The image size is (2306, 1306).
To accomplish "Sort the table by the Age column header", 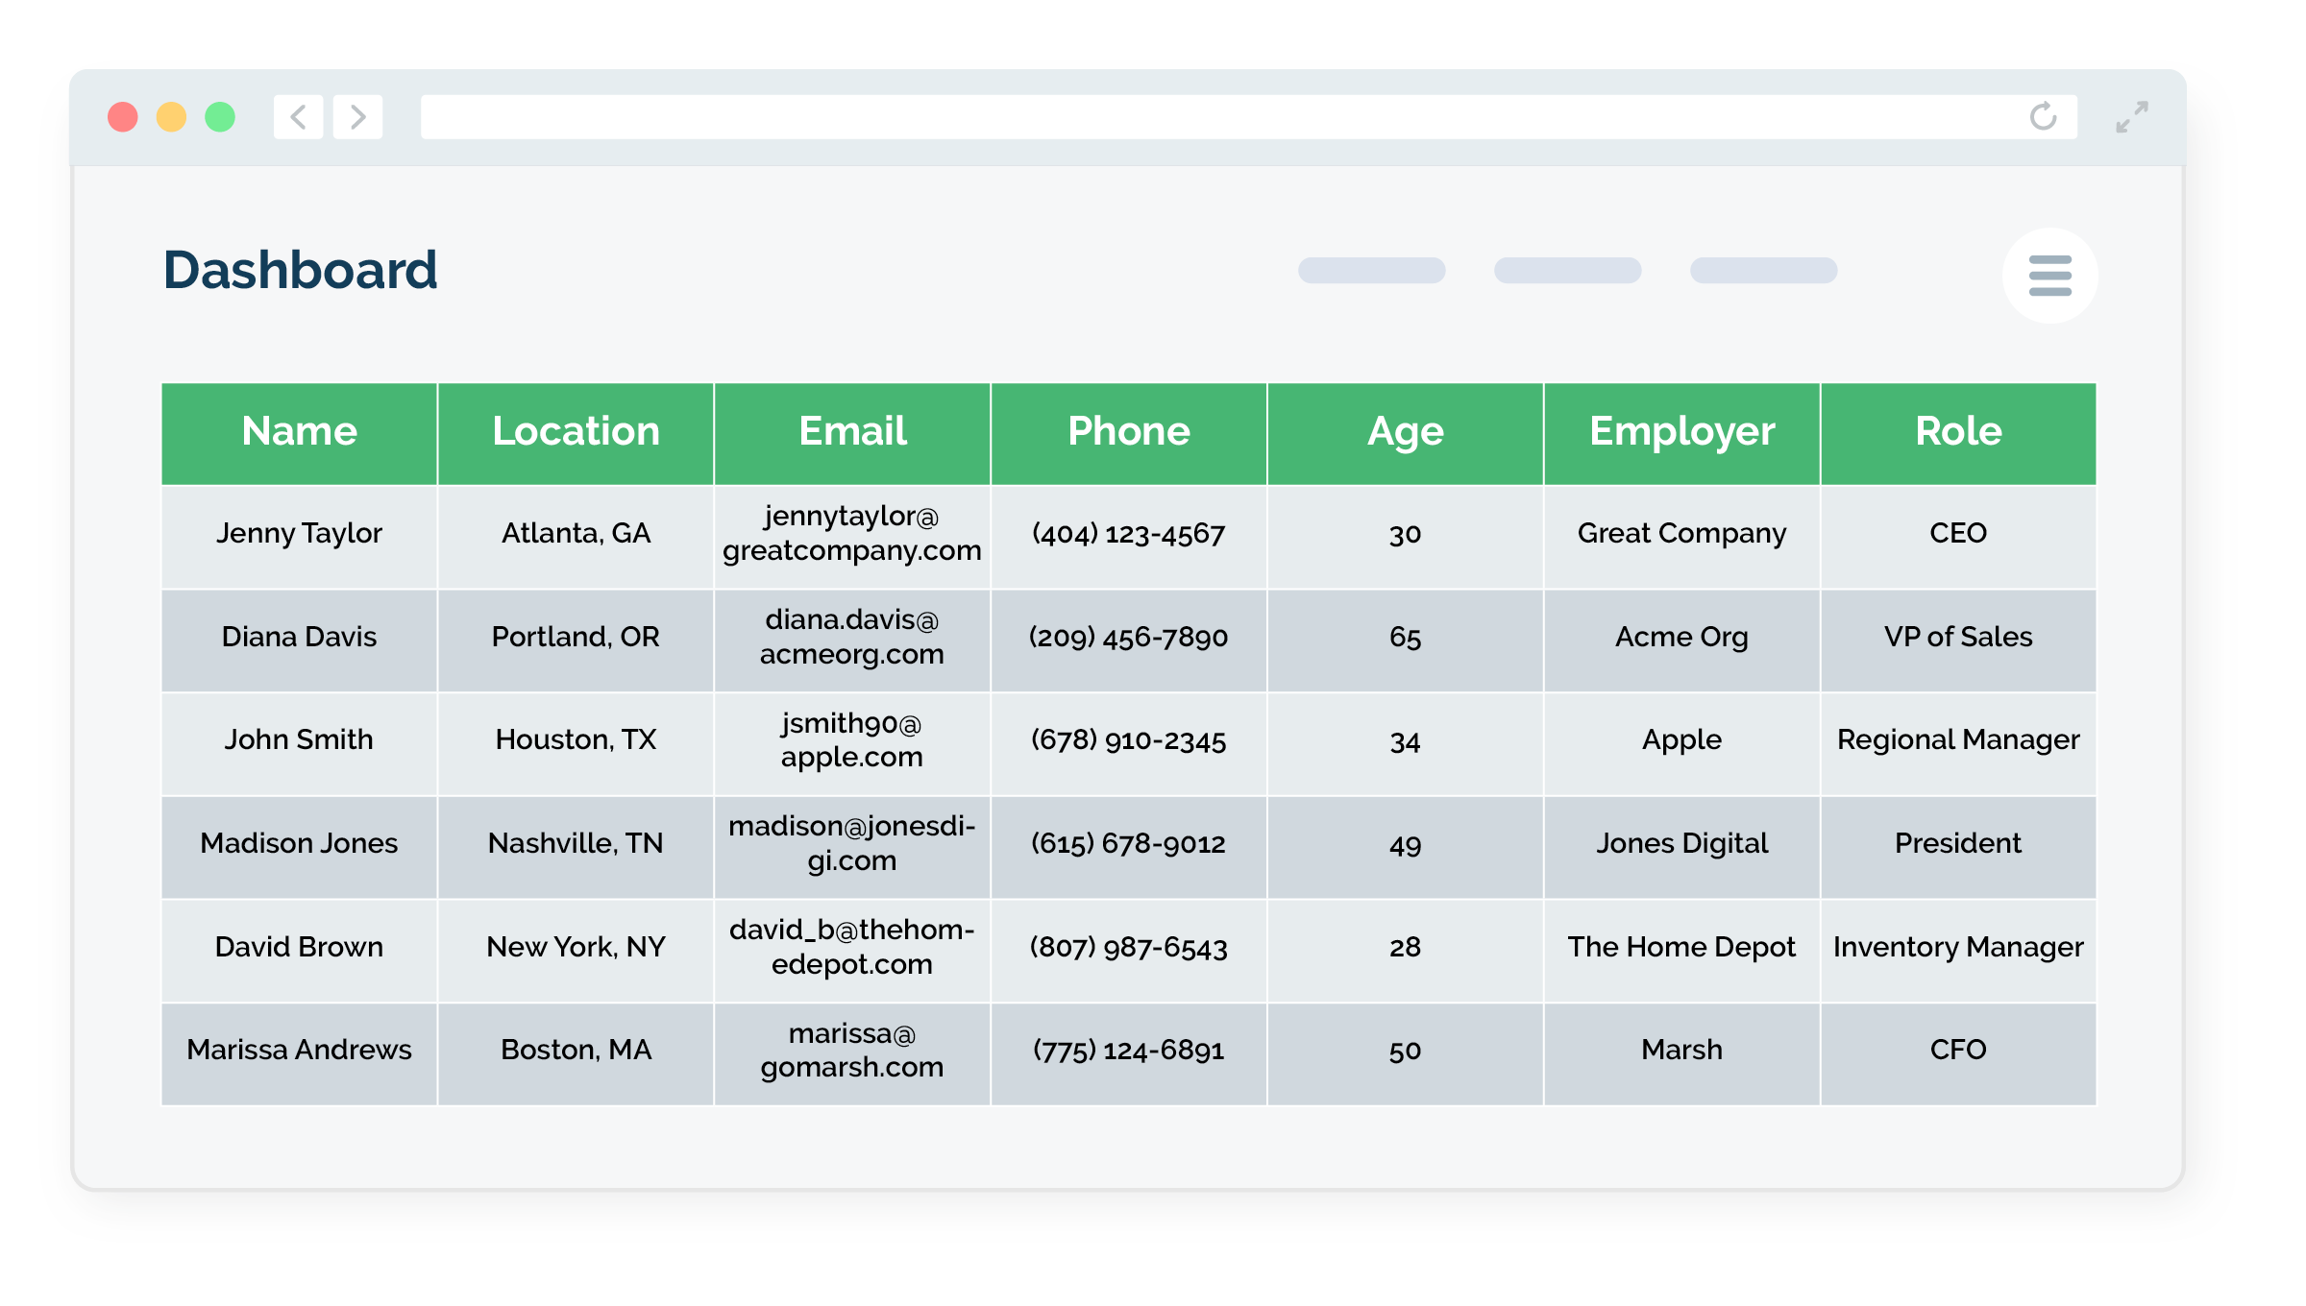I will 1405,432.
